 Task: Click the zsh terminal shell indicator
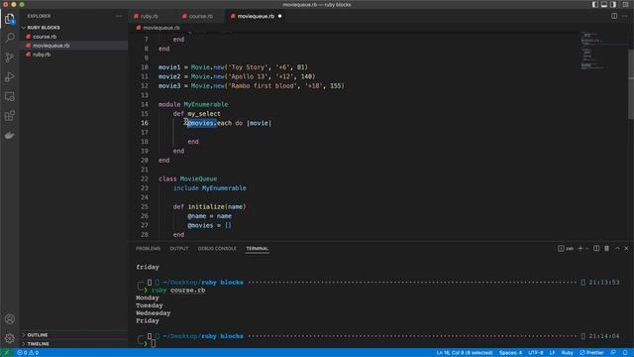566,249
